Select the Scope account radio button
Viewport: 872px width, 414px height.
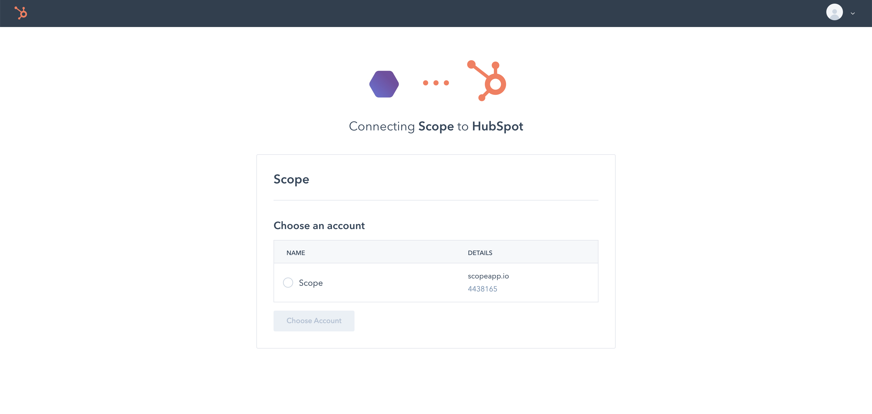(x=288, y=283)
